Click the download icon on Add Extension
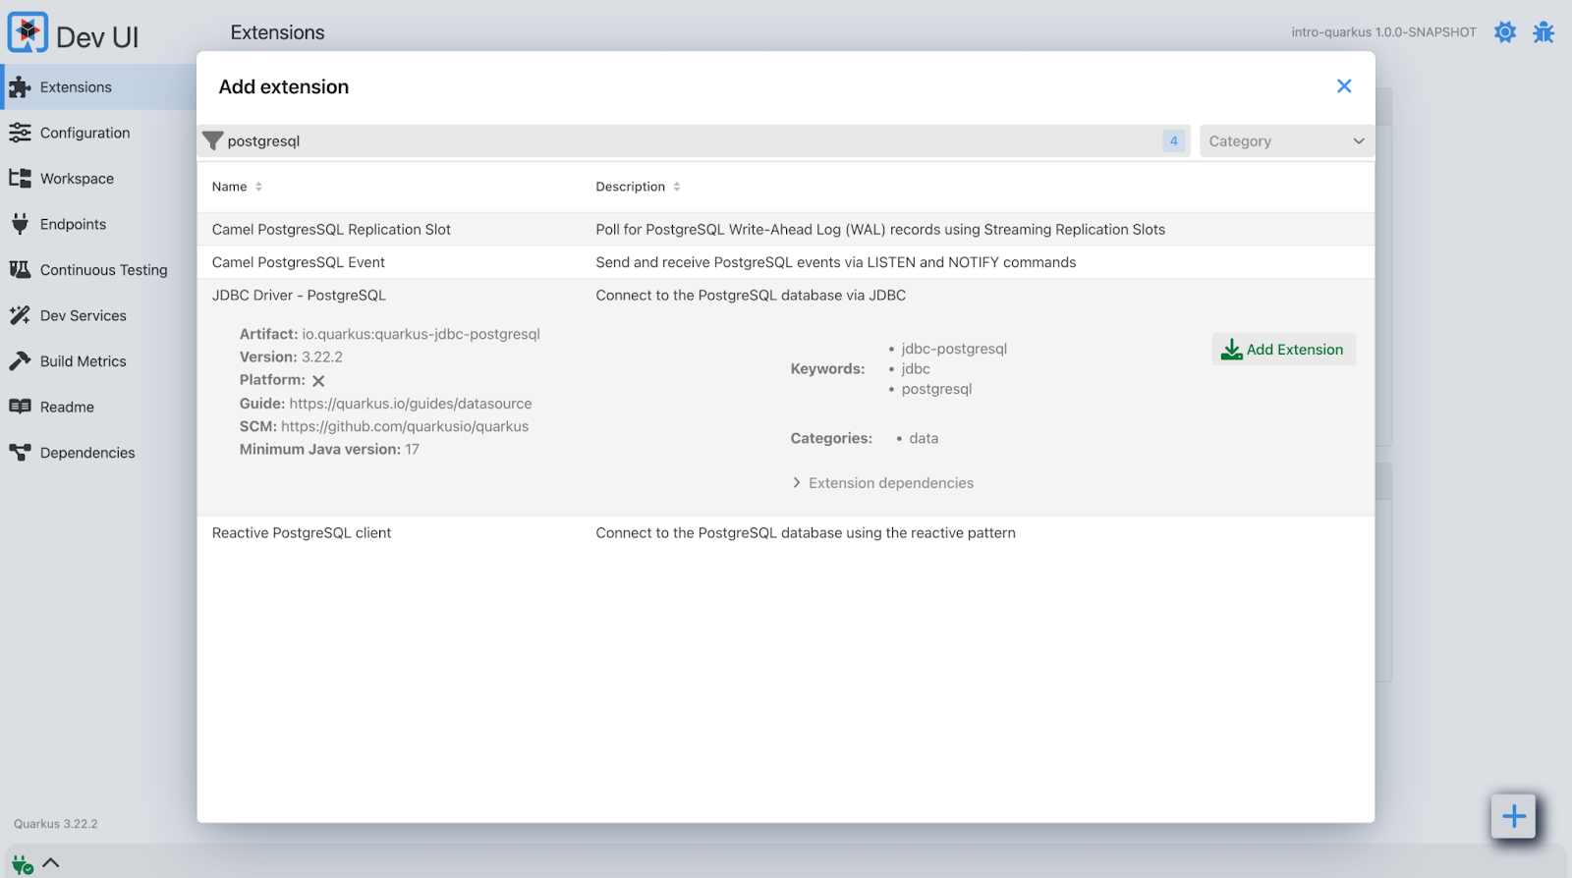This screenshot has width=1572, height=878. [1232, 350]
